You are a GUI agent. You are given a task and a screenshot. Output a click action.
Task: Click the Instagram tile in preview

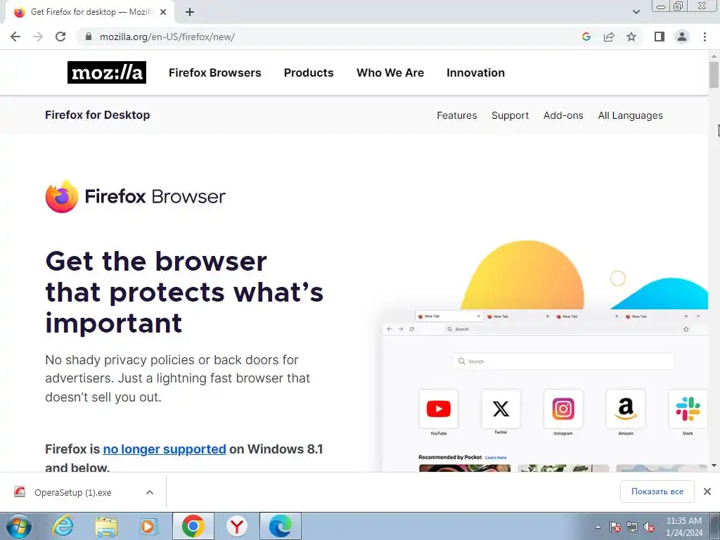tap(563, 409)
